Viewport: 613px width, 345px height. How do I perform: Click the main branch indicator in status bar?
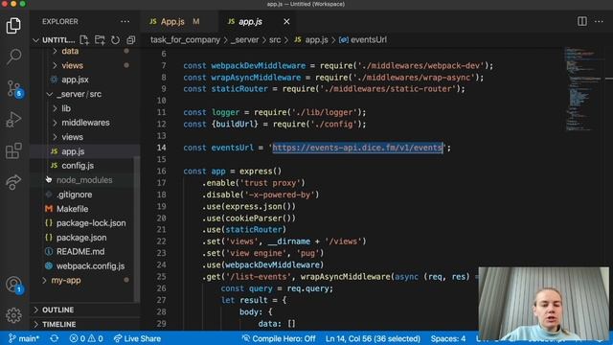click(24, 338)
